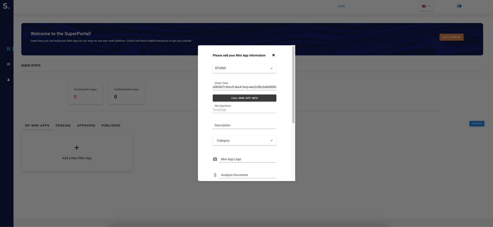
Task: Click the plus icon to add mini app
Action: [77, 148]
